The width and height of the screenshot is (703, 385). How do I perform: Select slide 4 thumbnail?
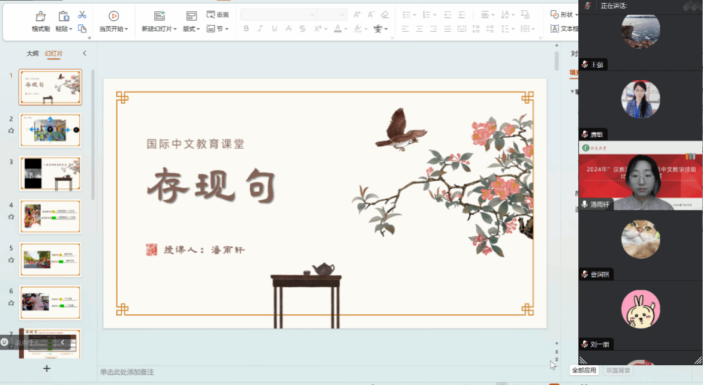[50, 216]
